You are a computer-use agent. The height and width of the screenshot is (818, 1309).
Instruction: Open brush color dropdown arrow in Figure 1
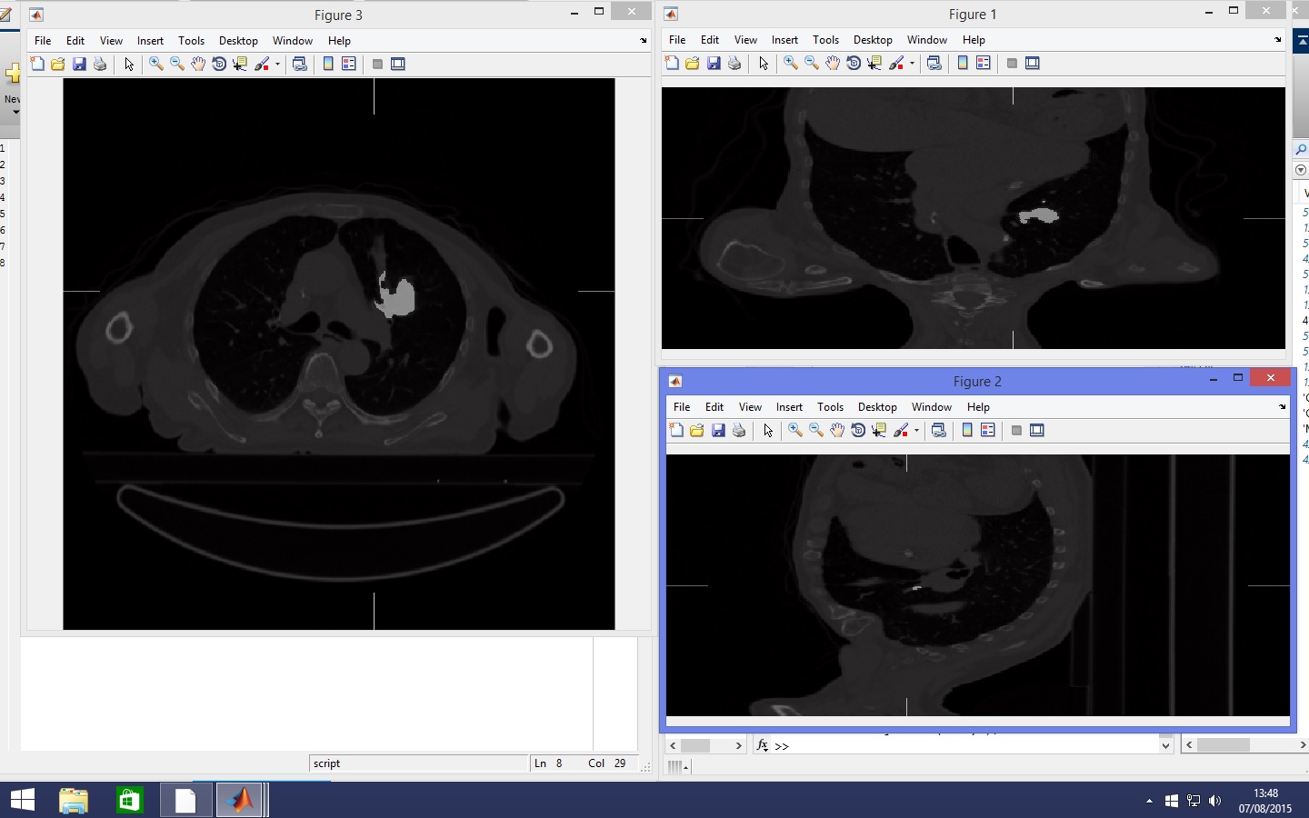pos(912,63)
